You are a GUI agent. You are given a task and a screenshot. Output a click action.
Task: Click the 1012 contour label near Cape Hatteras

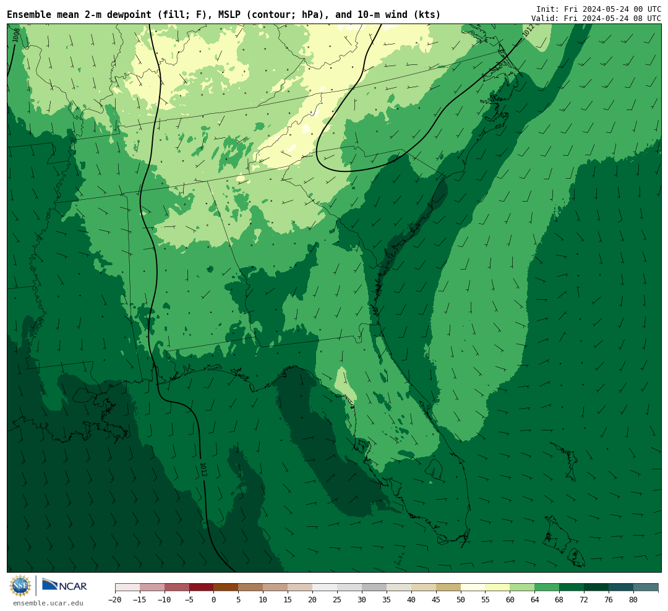(x=528, y=30)
